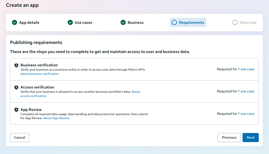Click the green checkmark beside Use cases
This screenshot has height=154, width=269.
70,22
